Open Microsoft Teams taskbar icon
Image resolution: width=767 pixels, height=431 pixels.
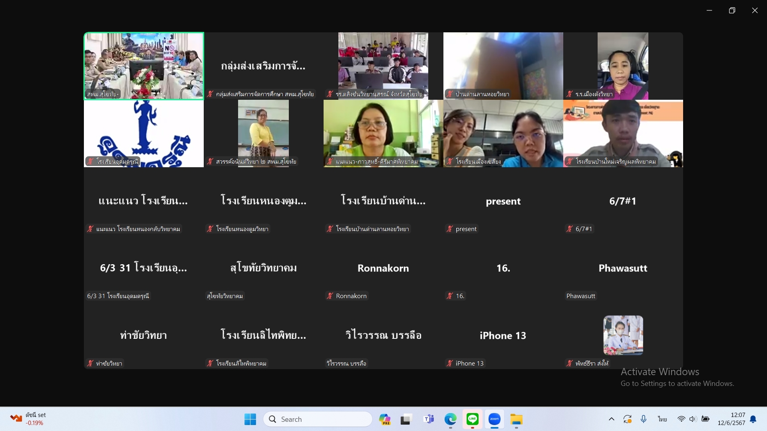point(429,419)
